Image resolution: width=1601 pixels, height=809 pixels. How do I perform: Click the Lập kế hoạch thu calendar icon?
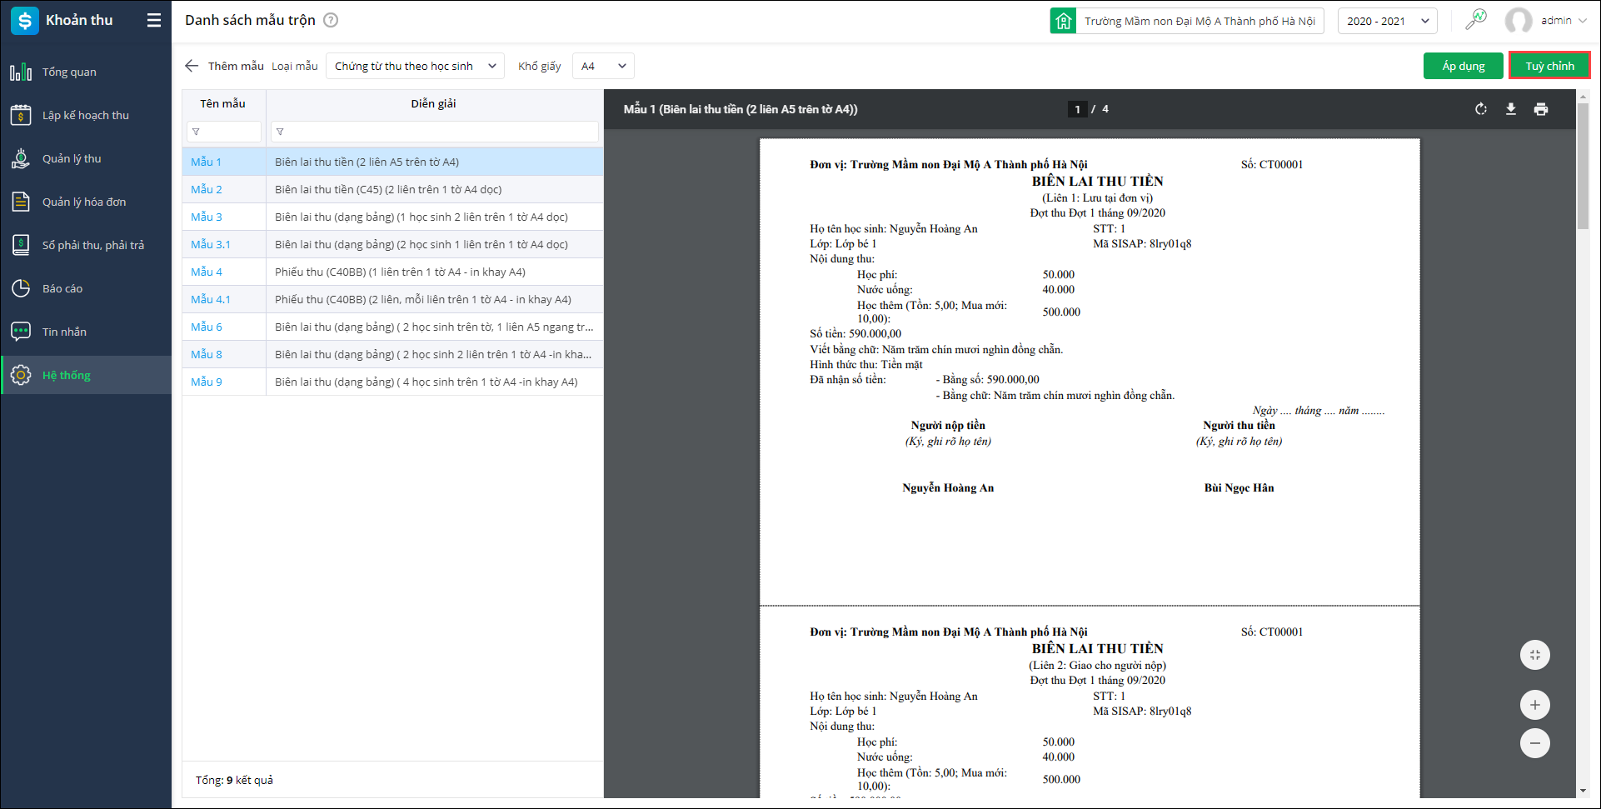point(21,115)
